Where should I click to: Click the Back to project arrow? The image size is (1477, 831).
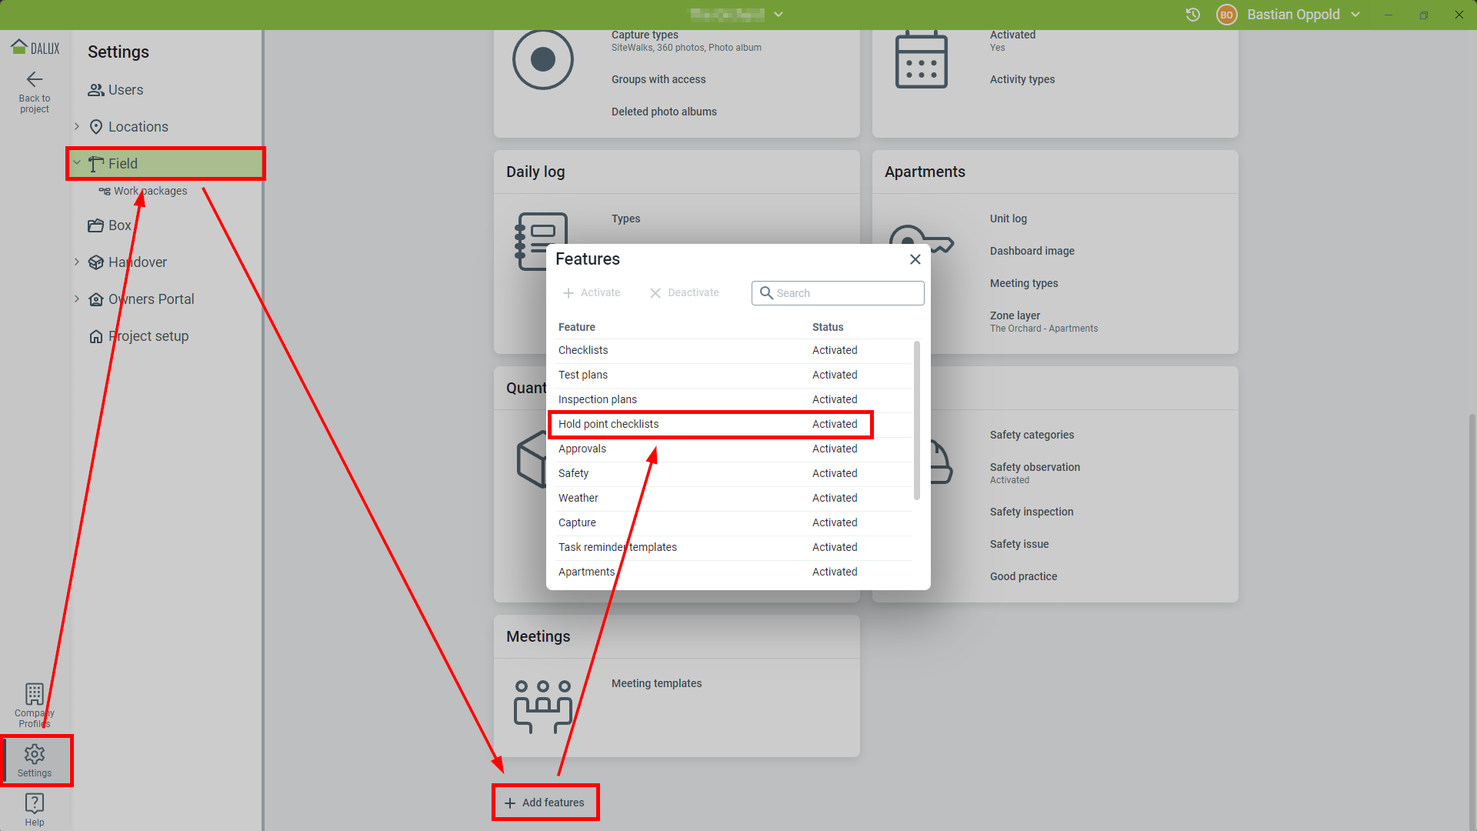[x=35, y=80]
